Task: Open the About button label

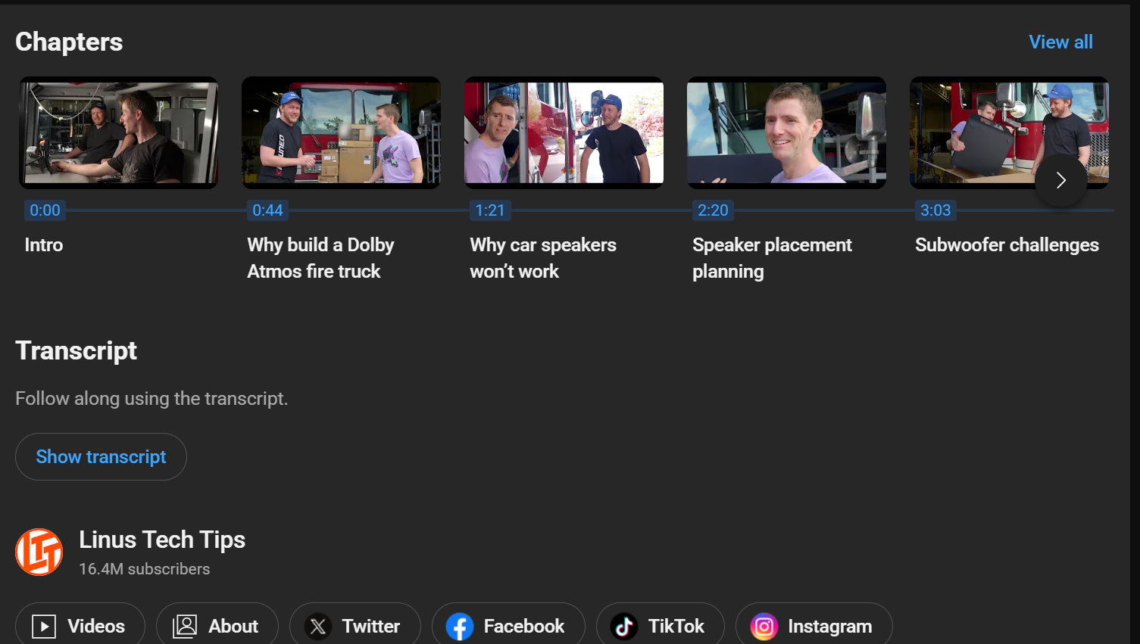Action: click(233, 627)
